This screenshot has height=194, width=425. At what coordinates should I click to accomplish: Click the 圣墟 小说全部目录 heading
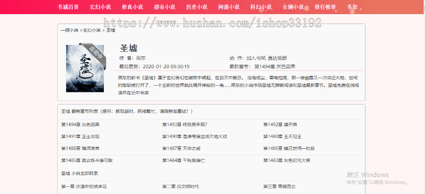(79, 173)
